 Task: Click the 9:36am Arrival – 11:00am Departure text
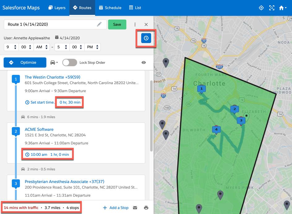click(56, 143)
